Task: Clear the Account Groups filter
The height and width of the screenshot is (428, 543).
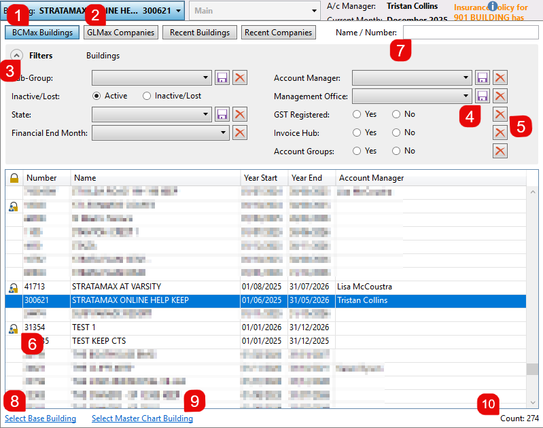Action: click(x=500, y=151)
